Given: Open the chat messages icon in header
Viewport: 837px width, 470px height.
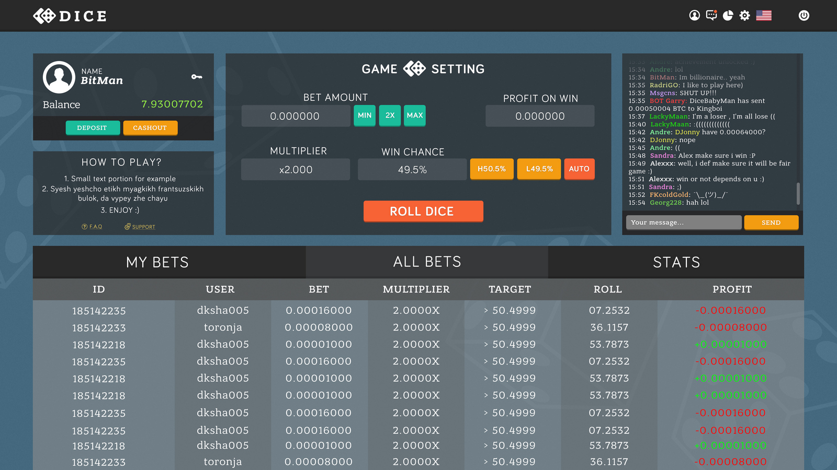Looking at the screenshot, I should pos(711,15).
